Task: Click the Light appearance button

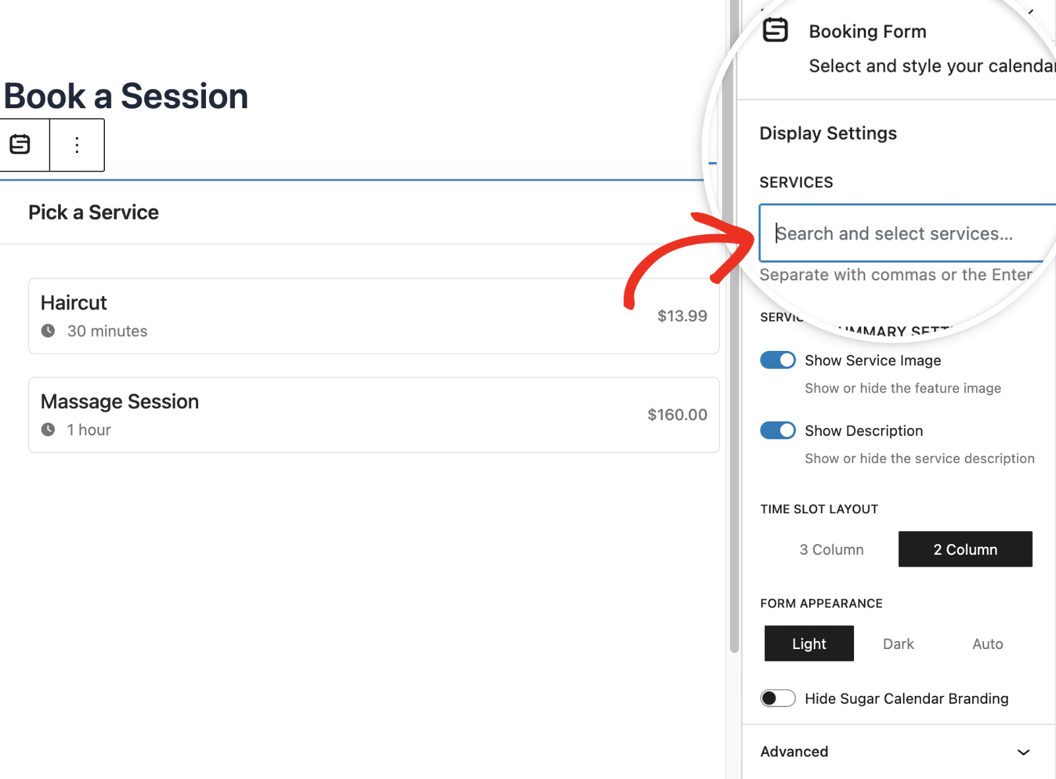Action: 808,643
